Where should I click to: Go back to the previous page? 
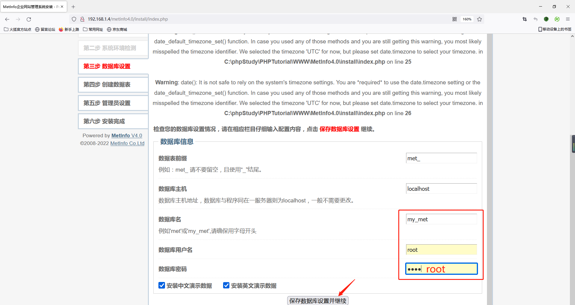coord(7,19)
